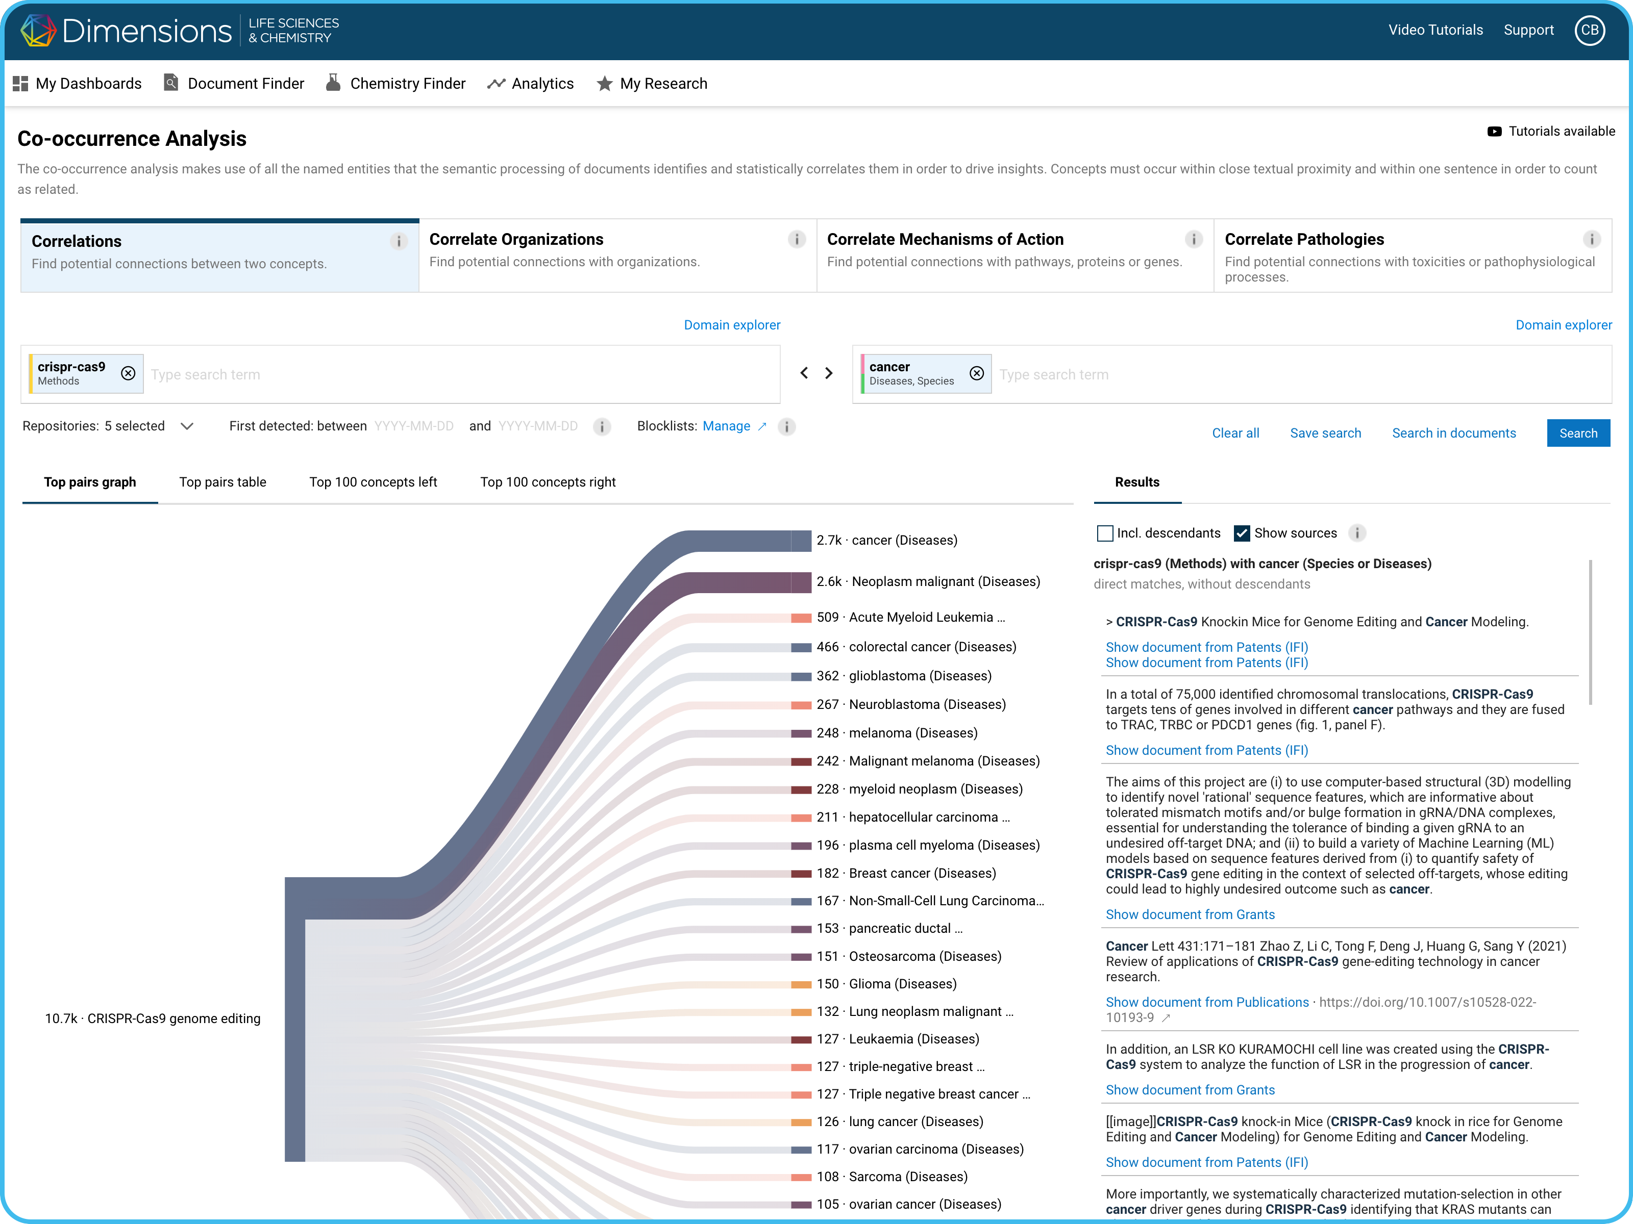Screen dimensions: 1633x1224
Task: Open info icon on Correlate Organizations
Action: point(796,239)
